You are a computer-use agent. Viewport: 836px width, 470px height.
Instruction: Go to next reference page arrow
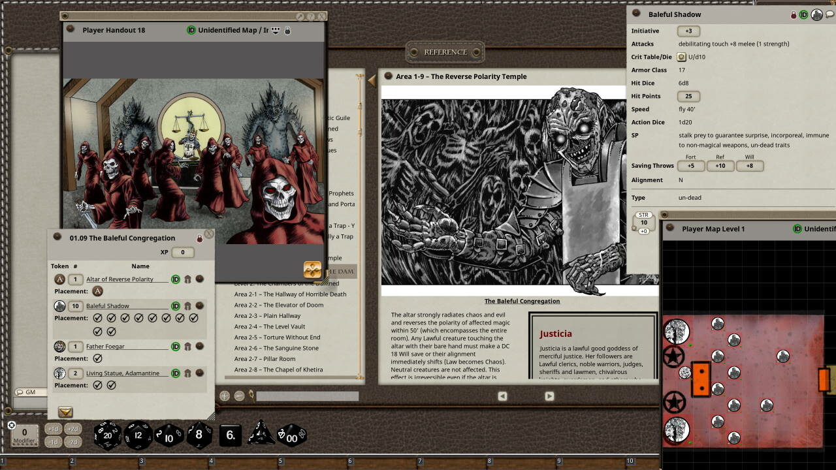pyautogui.click(x=549, y=396)
